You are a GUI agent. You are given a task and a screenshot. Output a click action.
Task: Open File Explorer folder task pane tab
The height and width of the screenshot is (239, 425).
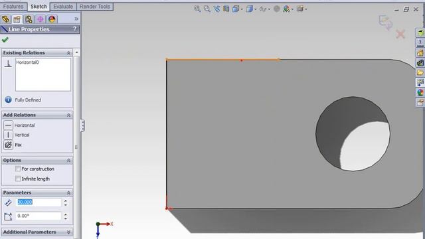coord(420,72)
